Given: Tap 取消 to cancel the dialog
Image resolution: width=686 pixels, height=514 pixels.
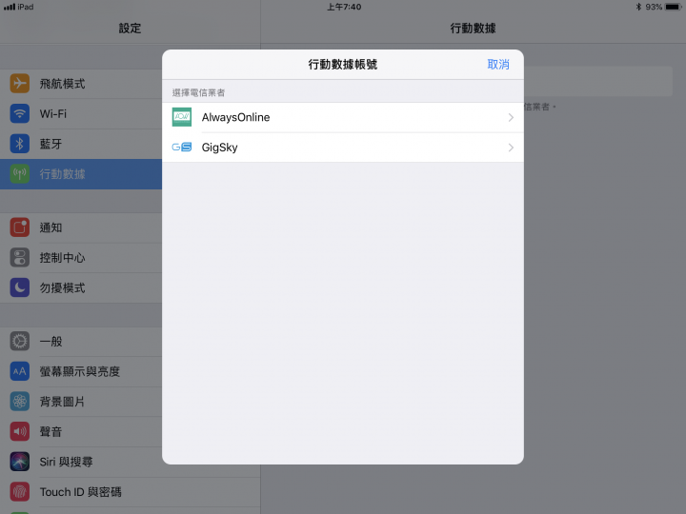Looking at the screenshot, I should [498, 65].
